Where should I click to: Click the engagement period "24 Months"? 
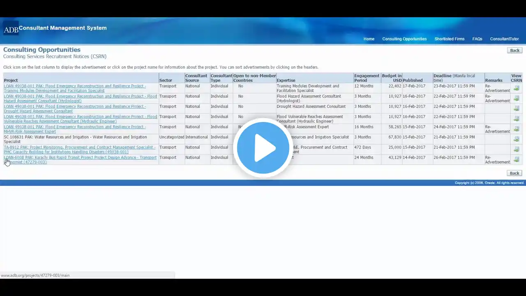point(364,157)
